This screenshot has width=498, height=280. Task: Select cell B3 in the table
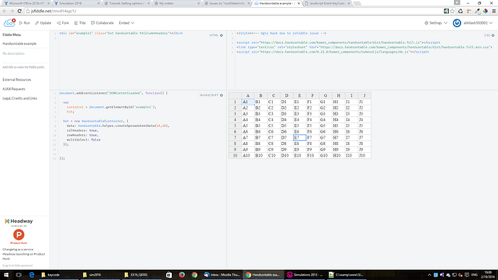point(261,113)
